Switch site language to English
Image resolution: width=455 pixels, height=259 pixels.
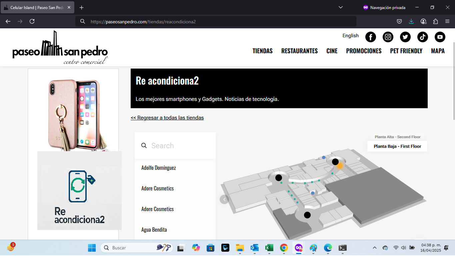click(351, 36)
